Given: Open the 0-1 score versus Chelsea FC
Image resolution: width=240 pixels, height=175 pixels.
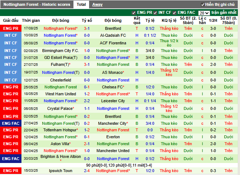Looking at the screenshot, I should click(87, 87).
